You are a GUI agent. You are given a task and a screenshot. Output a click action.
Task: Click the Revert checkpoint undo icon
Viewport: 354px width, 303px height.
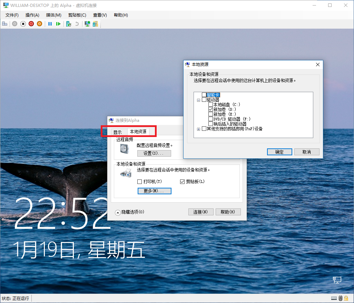(77, 23)
